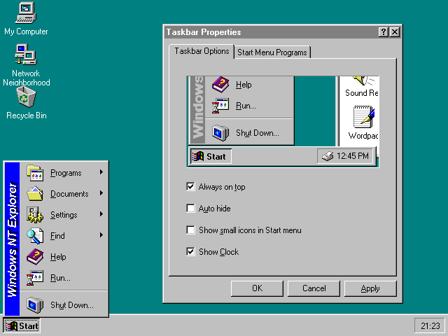Click the Start button on the taskbar
This screenshot has height=336, width=448.
22,325
